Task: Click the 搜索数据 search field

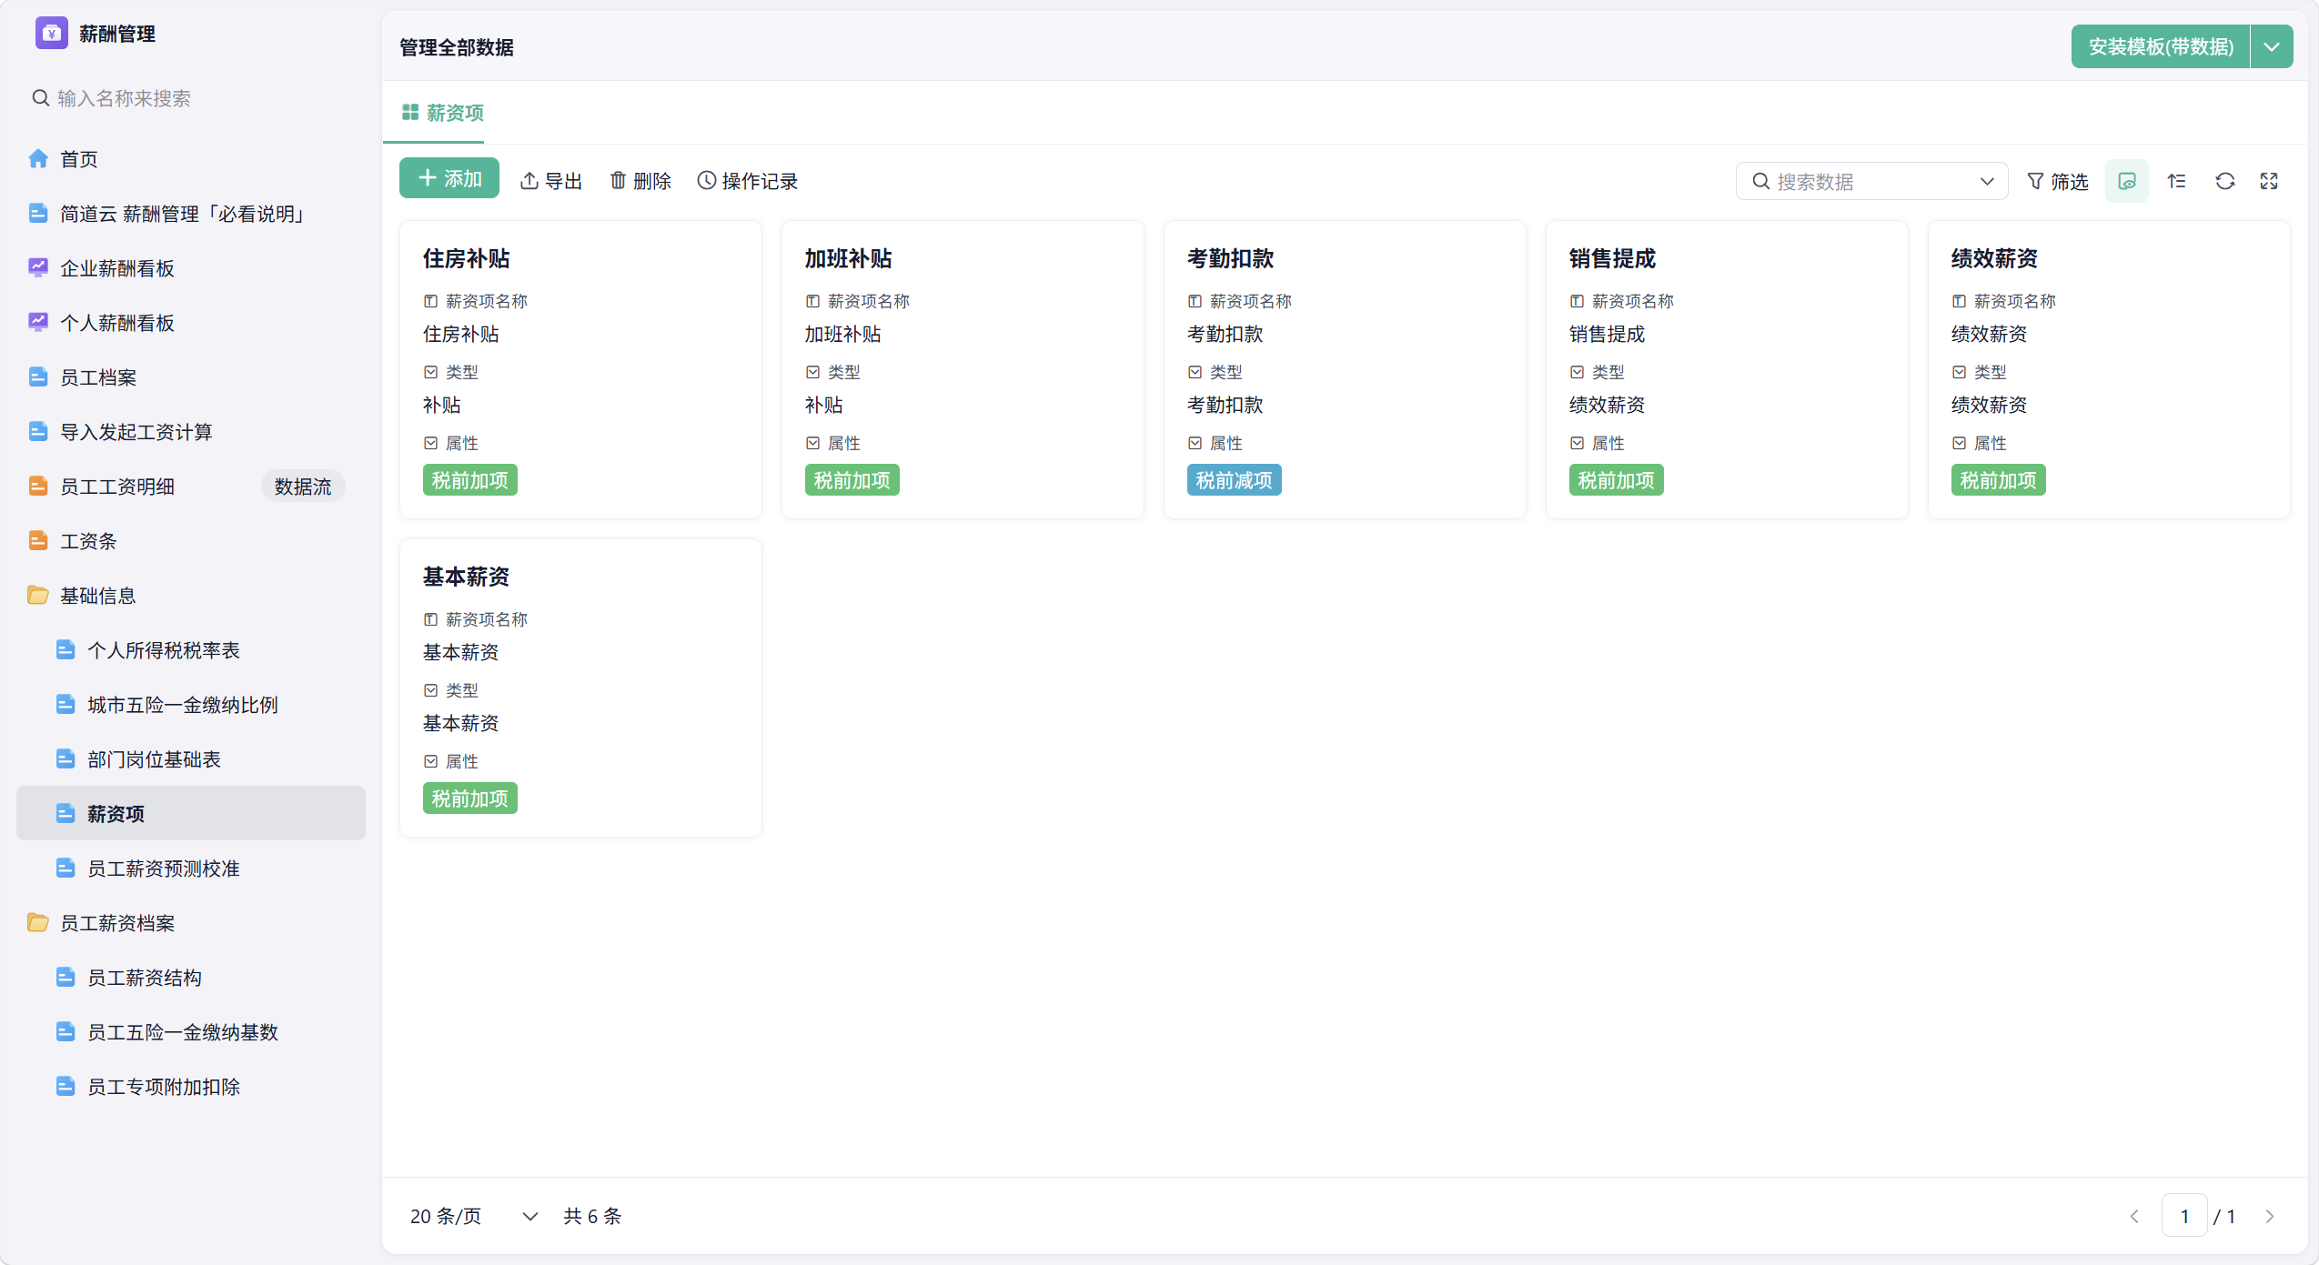Action: coord(1871,181)
